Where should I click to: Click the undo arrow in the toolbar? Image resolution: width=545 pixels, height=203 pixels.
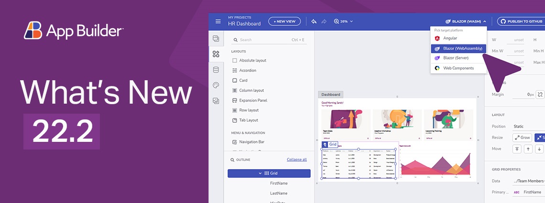314,21
